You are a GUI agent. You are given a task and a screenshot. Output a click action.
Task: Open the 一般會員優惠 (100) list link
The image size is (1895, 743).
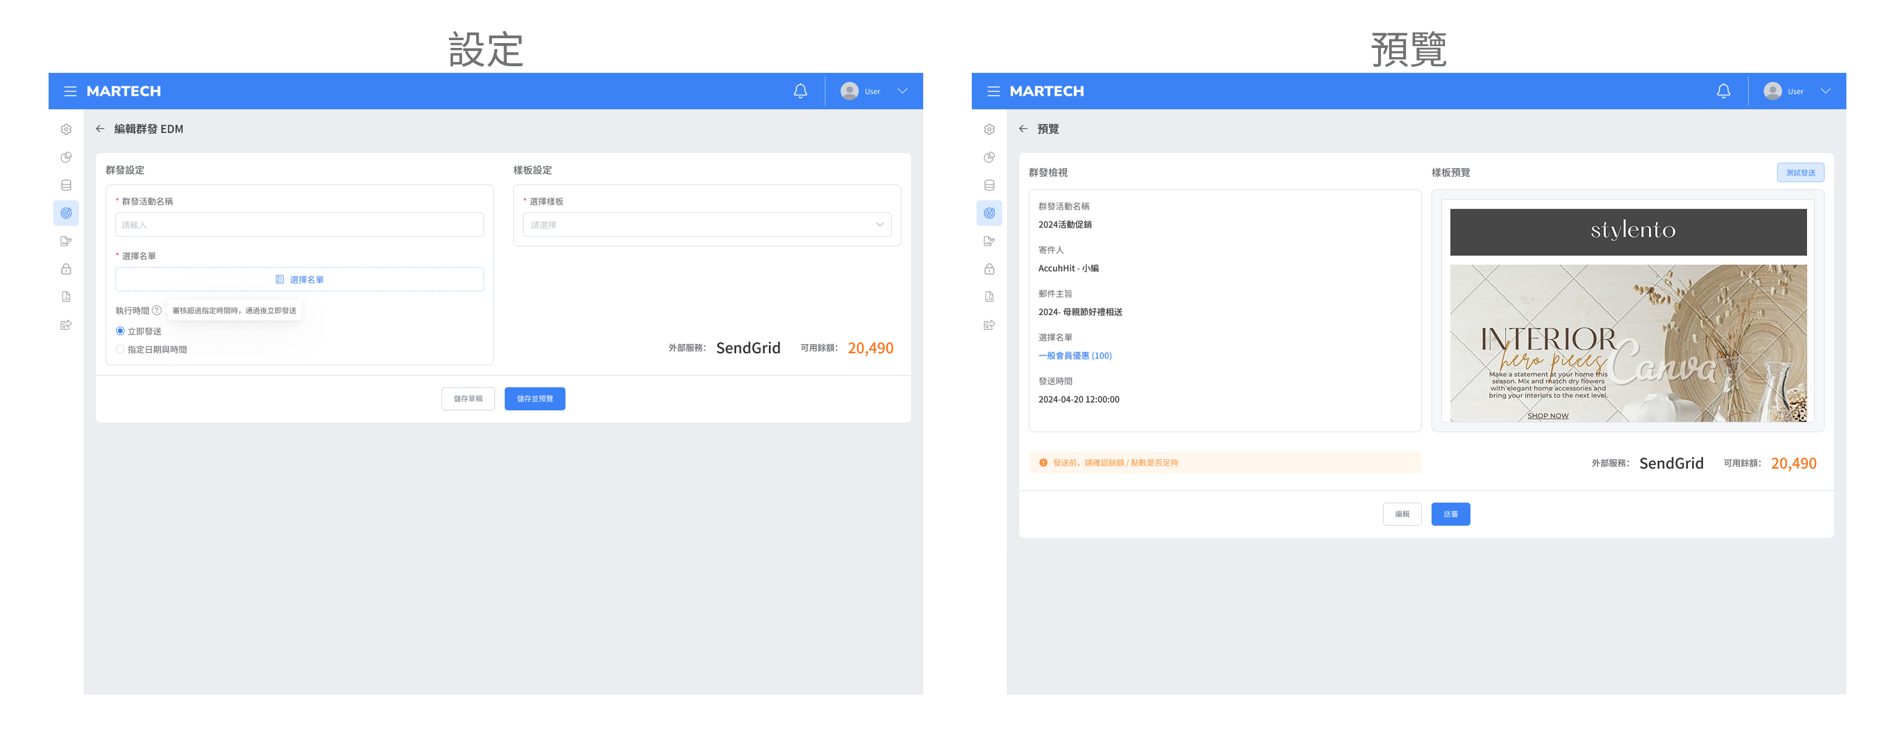point(1074,356)
